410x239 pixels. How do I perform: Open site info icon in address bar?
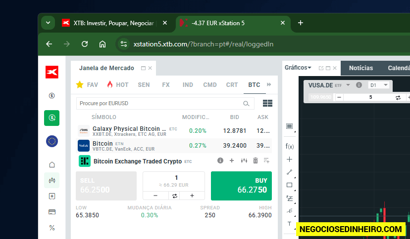click(x=123, y=44)
